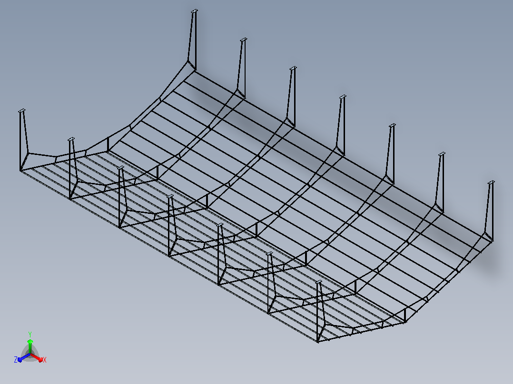
Task: Click the gray origin sphere of the triad
Action: coord(30,355)
